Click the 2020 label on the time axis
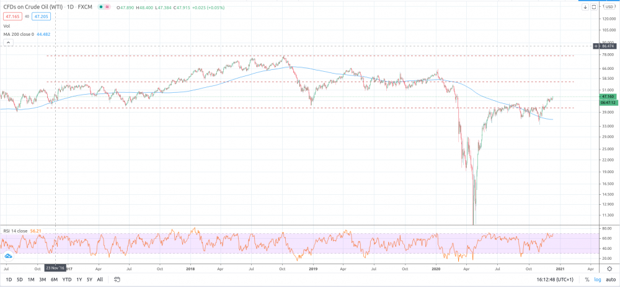The width and height of the screenshot is (620, 287). coord(436,269)
